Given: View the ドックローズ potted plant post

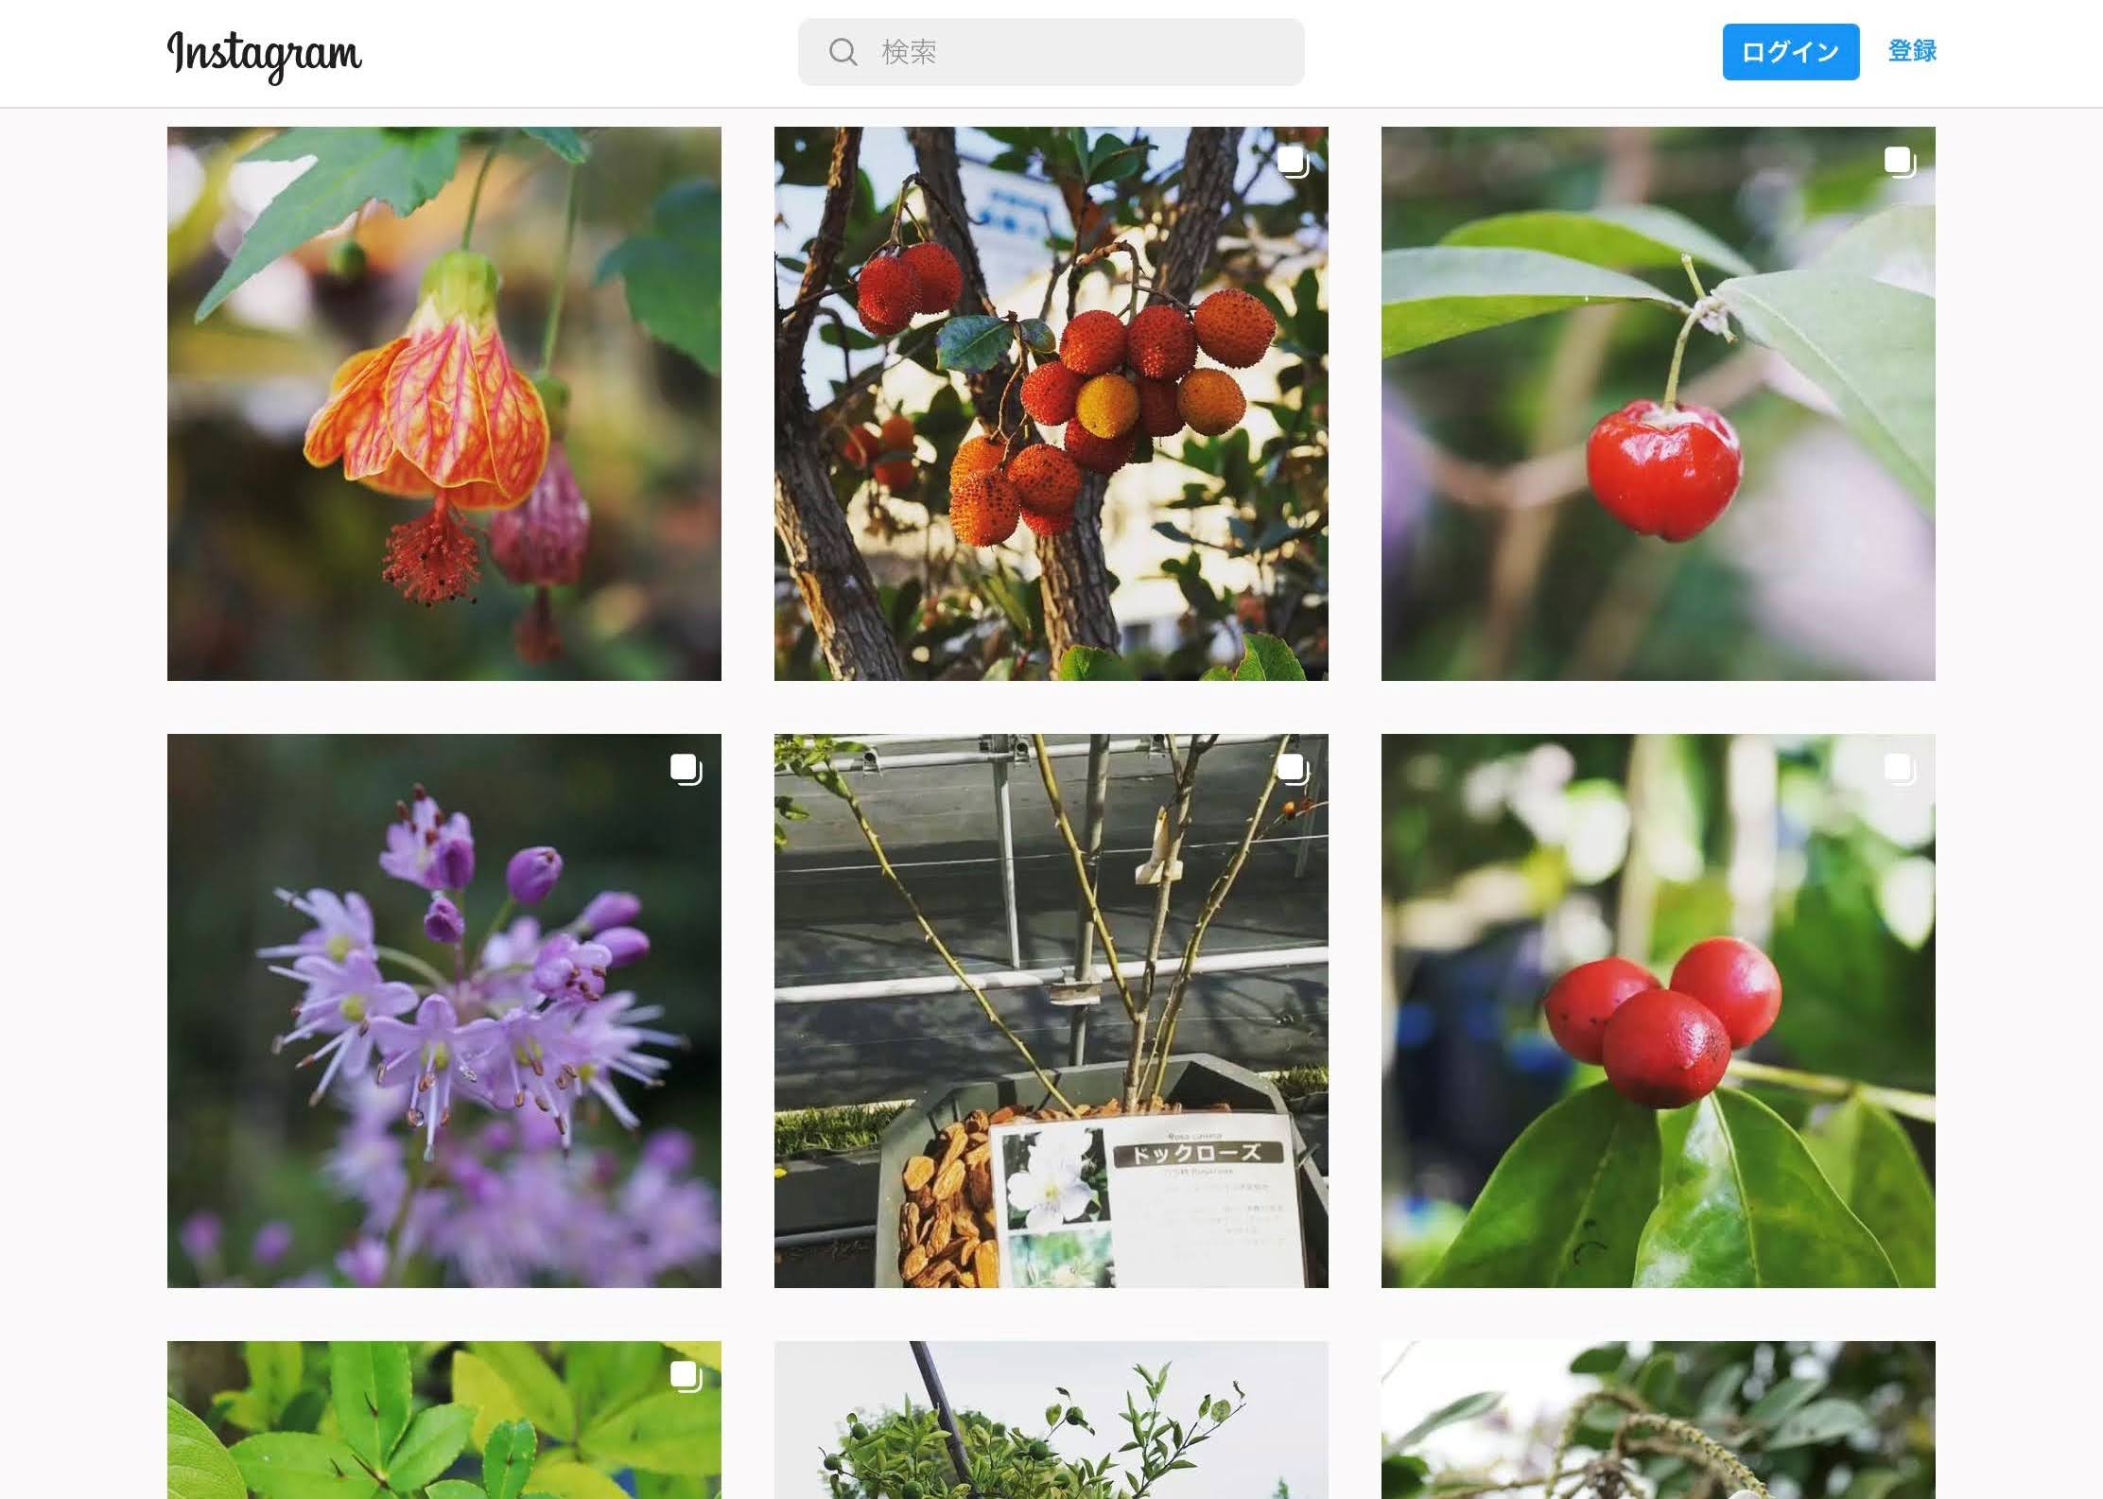Looking at the screenshot, I should [x=1051, y=1011].
